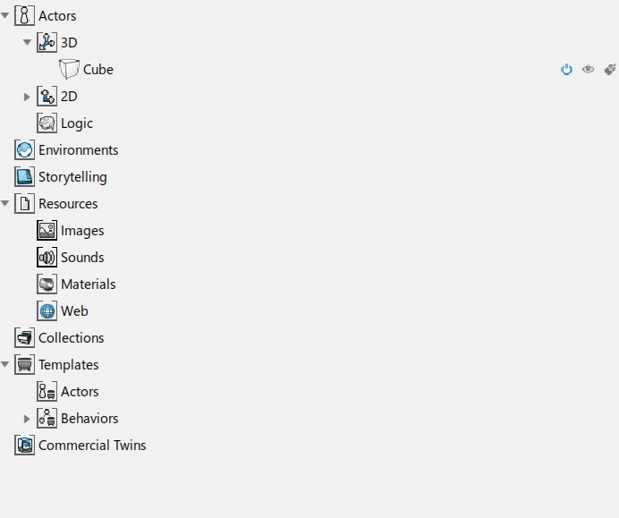Viewport: 619px width, 518px height.
Task: Click the Materials icon
Action: (47, 284)
